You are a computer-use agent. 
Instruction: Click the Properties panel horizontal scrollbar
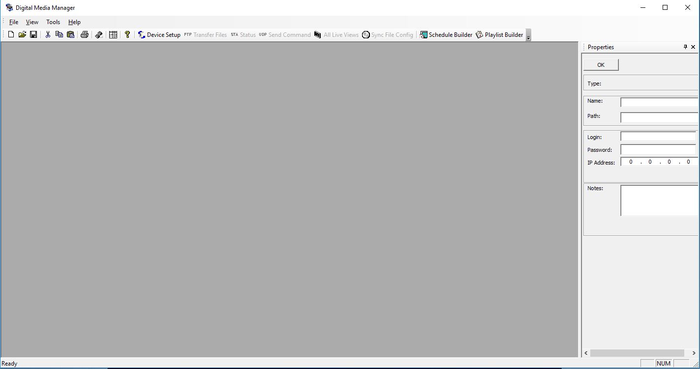(638, 353)
